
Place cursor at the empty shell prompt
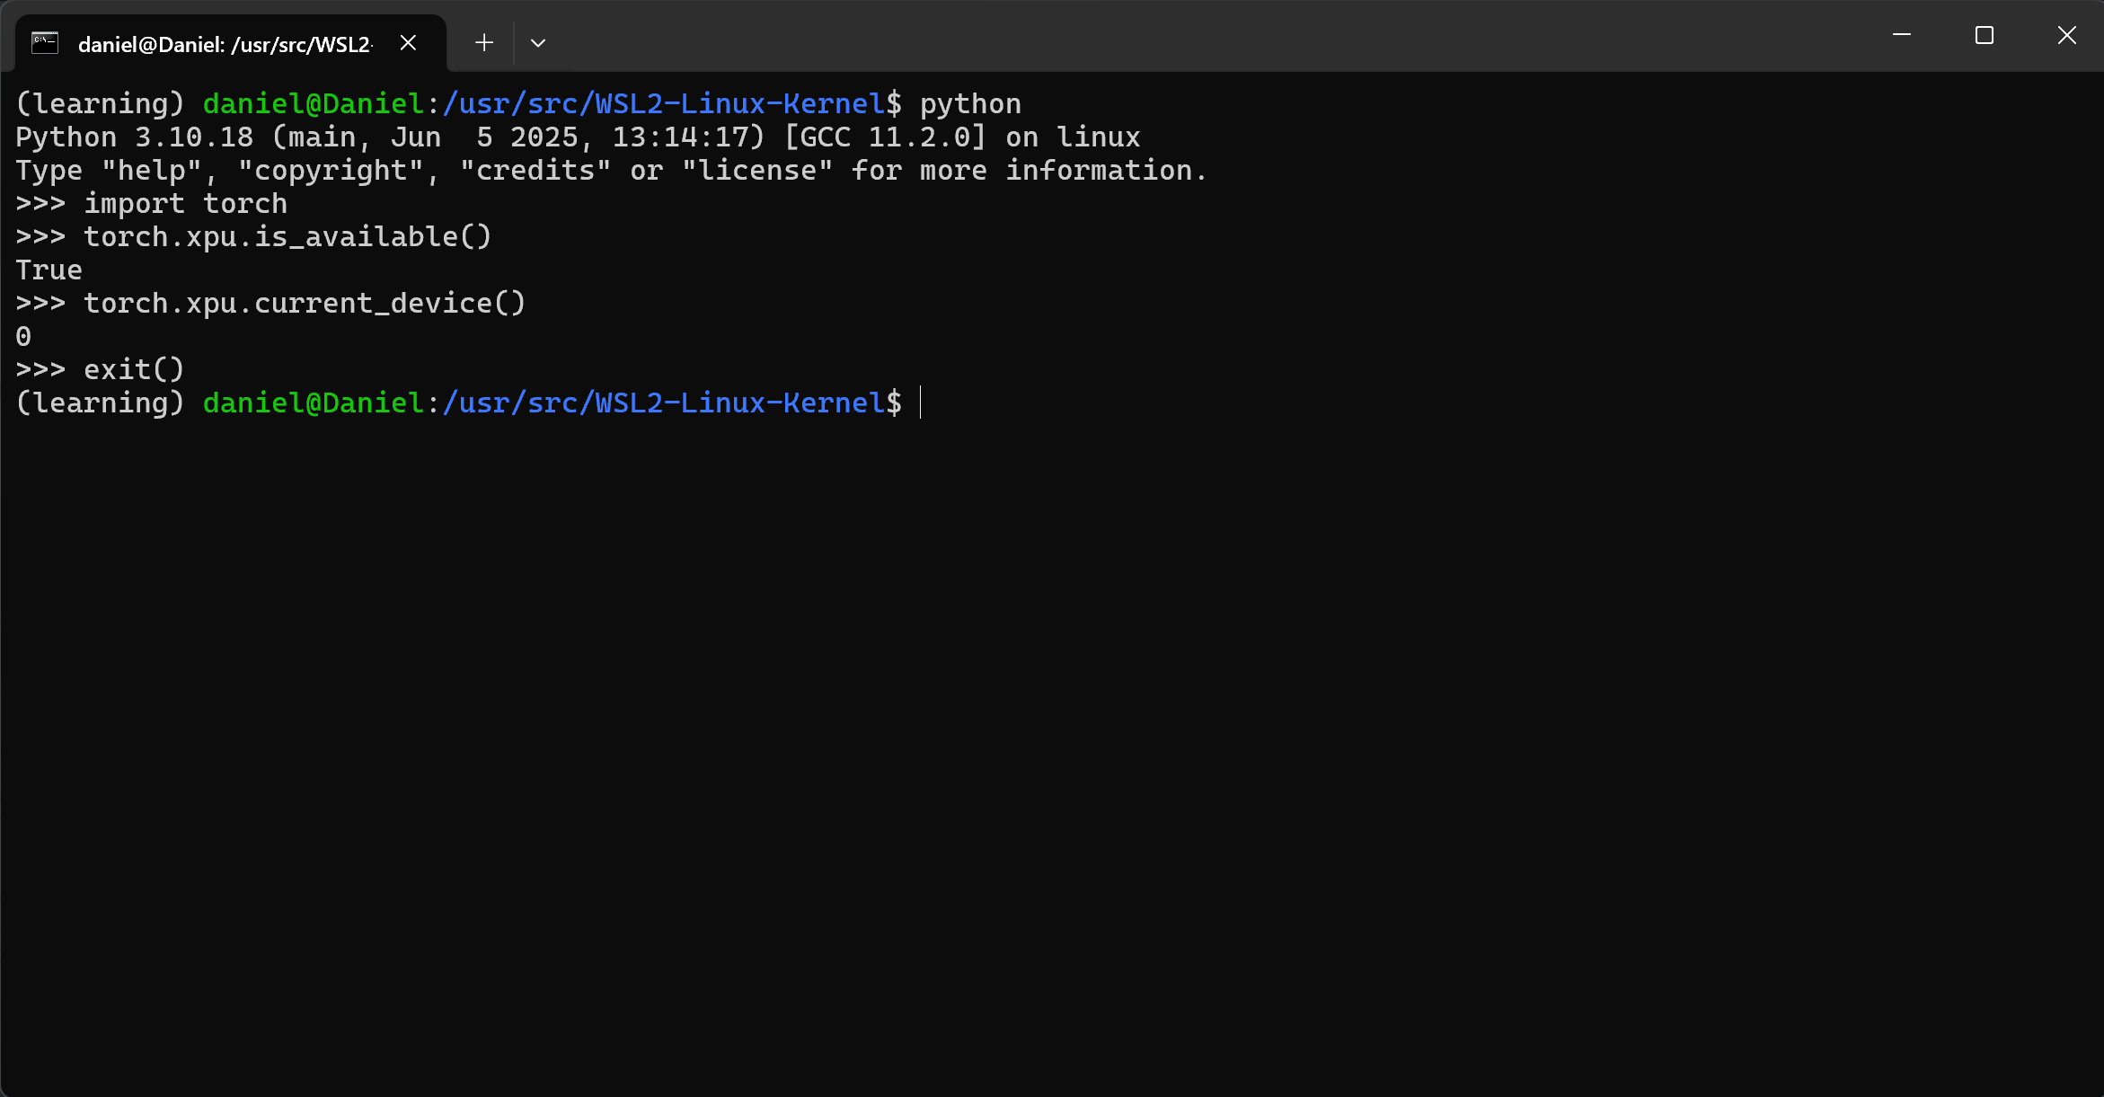click(921, 403)
